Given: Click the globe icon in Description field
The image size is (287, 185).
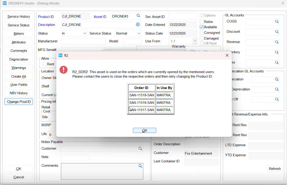Looking at the screenshot, I should [138, 25].
